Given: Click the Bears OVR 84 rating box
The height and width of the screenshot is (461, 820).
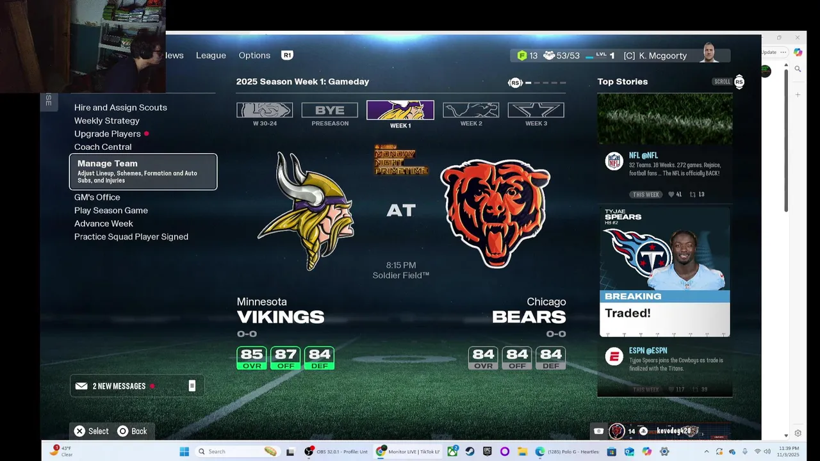Looking at the screenshot, I should pyautogui.click(x=484, y=358).
